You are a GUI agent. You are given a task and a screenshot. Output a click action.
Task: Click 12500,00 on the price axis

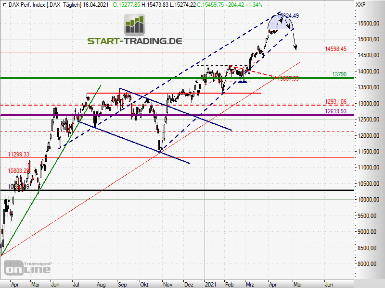click(x=369, y=120)
